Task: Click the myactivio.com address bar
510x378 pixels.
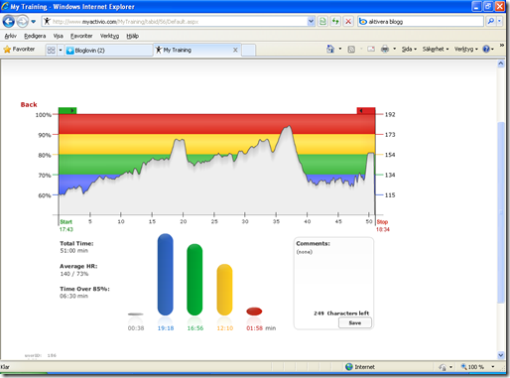Action: tap(175, 22)
